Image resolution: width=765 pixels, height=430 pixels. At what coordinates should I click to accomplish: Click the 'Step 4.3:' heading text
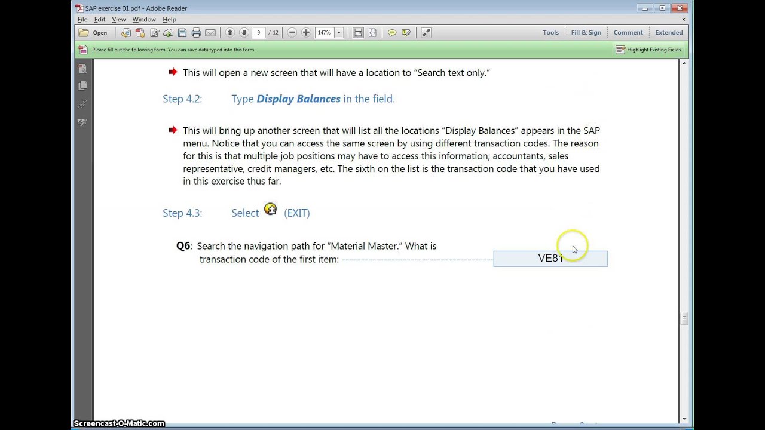[182, 213]
